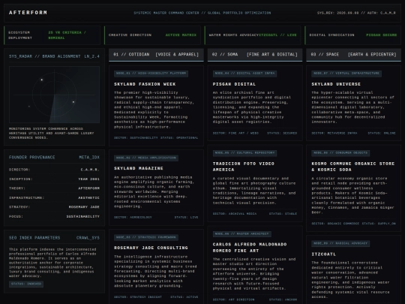Select the Infrastructure AESTHETIC row

[x=54, y=197]
